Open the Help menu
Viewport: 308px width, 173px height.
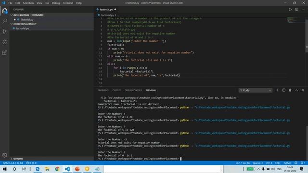(x=79, y=3)
